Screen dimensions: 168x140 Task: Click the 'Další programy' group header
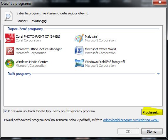(19, 74)
